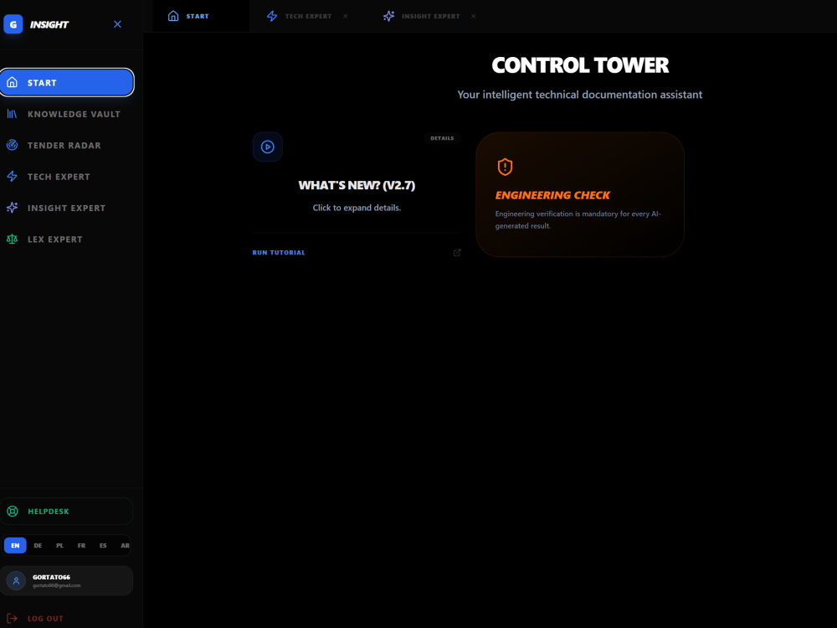Click the 'Click to expand details.' text

357,208
